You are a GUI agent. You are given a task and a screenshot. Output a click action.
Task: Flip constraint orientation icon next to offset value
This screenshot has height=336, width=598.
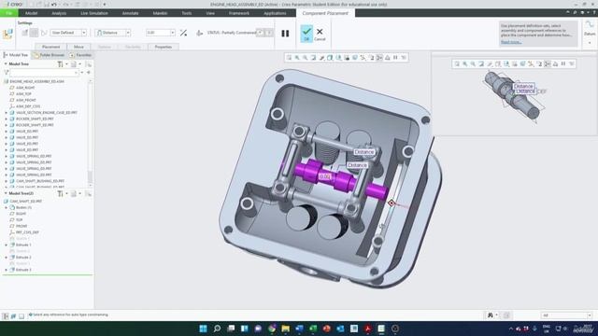coord(183,33)
